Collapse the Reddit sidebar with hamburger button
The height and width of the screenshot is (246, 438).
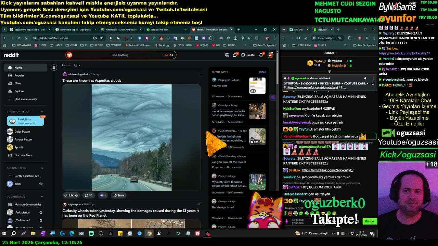[54, 68]
